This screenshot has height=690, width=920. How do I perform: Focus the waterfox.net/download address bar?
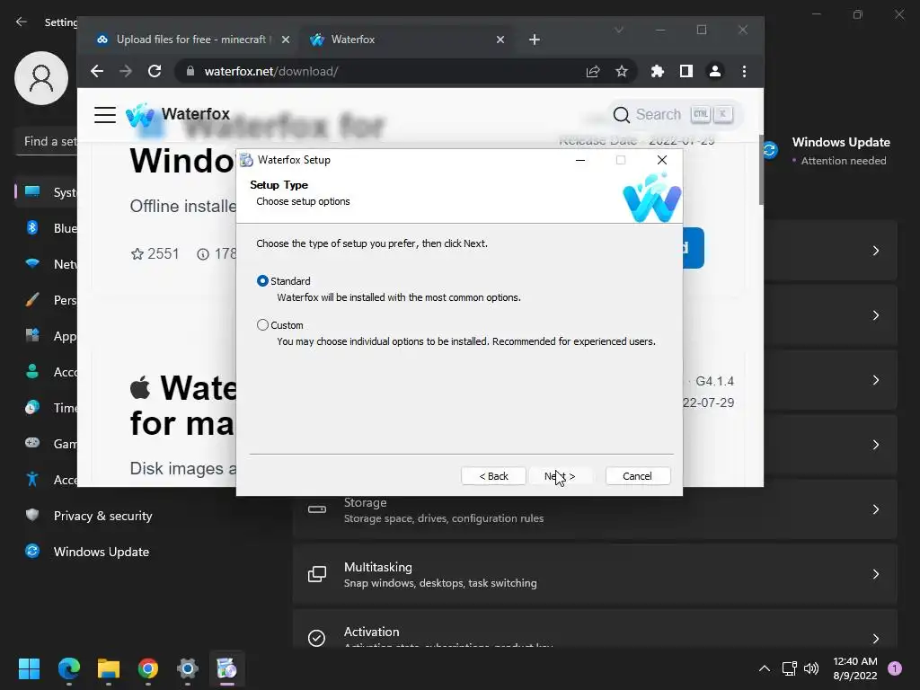point(381,71)
